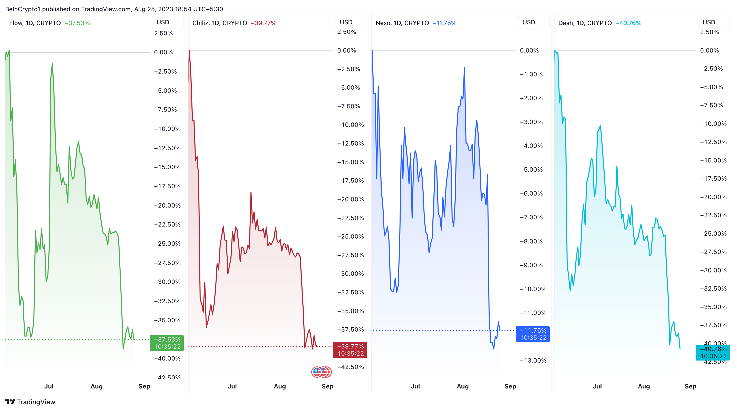Viewport: 737px width, 411px height.
Task: Select the "Dash, 1D, CRYPTO" symbol title
Action: [585, 23]
